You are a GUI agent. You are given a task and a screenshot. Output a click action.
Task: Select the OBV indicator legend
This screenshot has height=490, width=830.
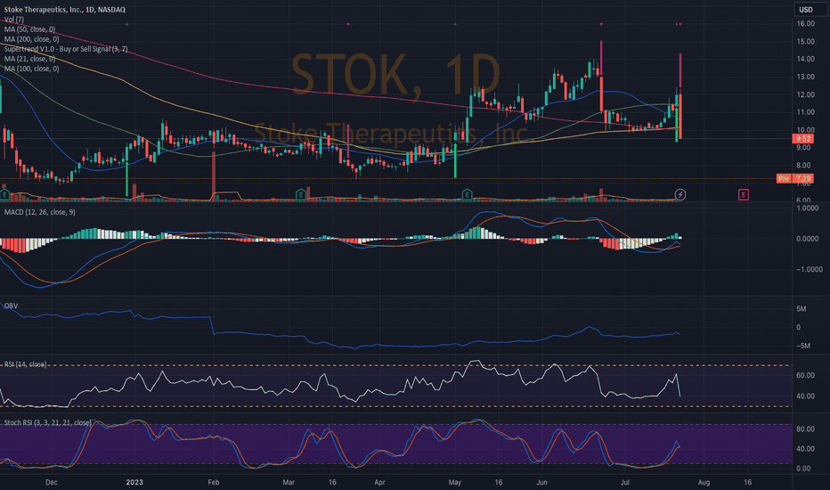point(11,306)
